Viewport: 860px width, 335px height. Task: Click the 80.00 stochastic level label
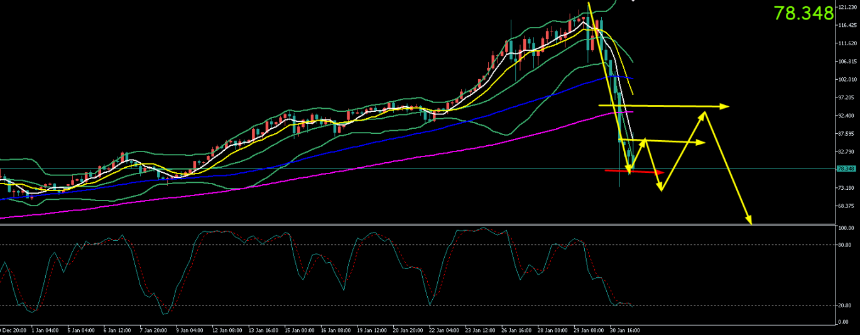coord(846,244)
